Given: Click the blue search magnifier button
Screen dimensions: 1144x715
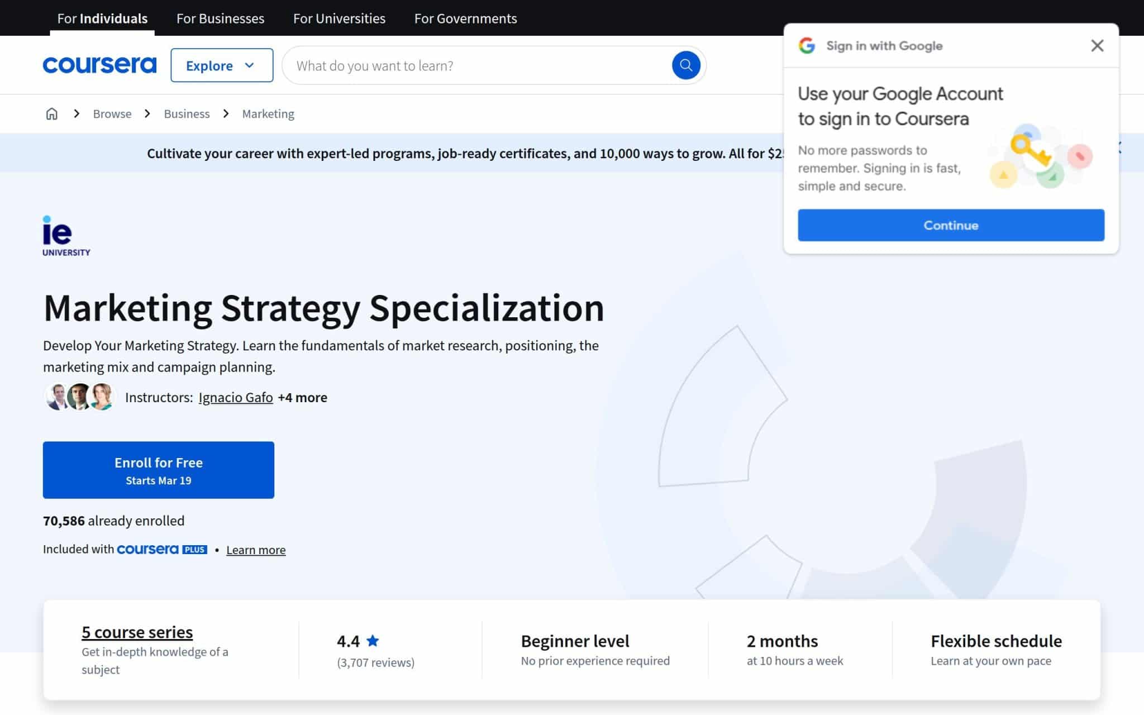Looking at the screenshot, I should (686, 65).
